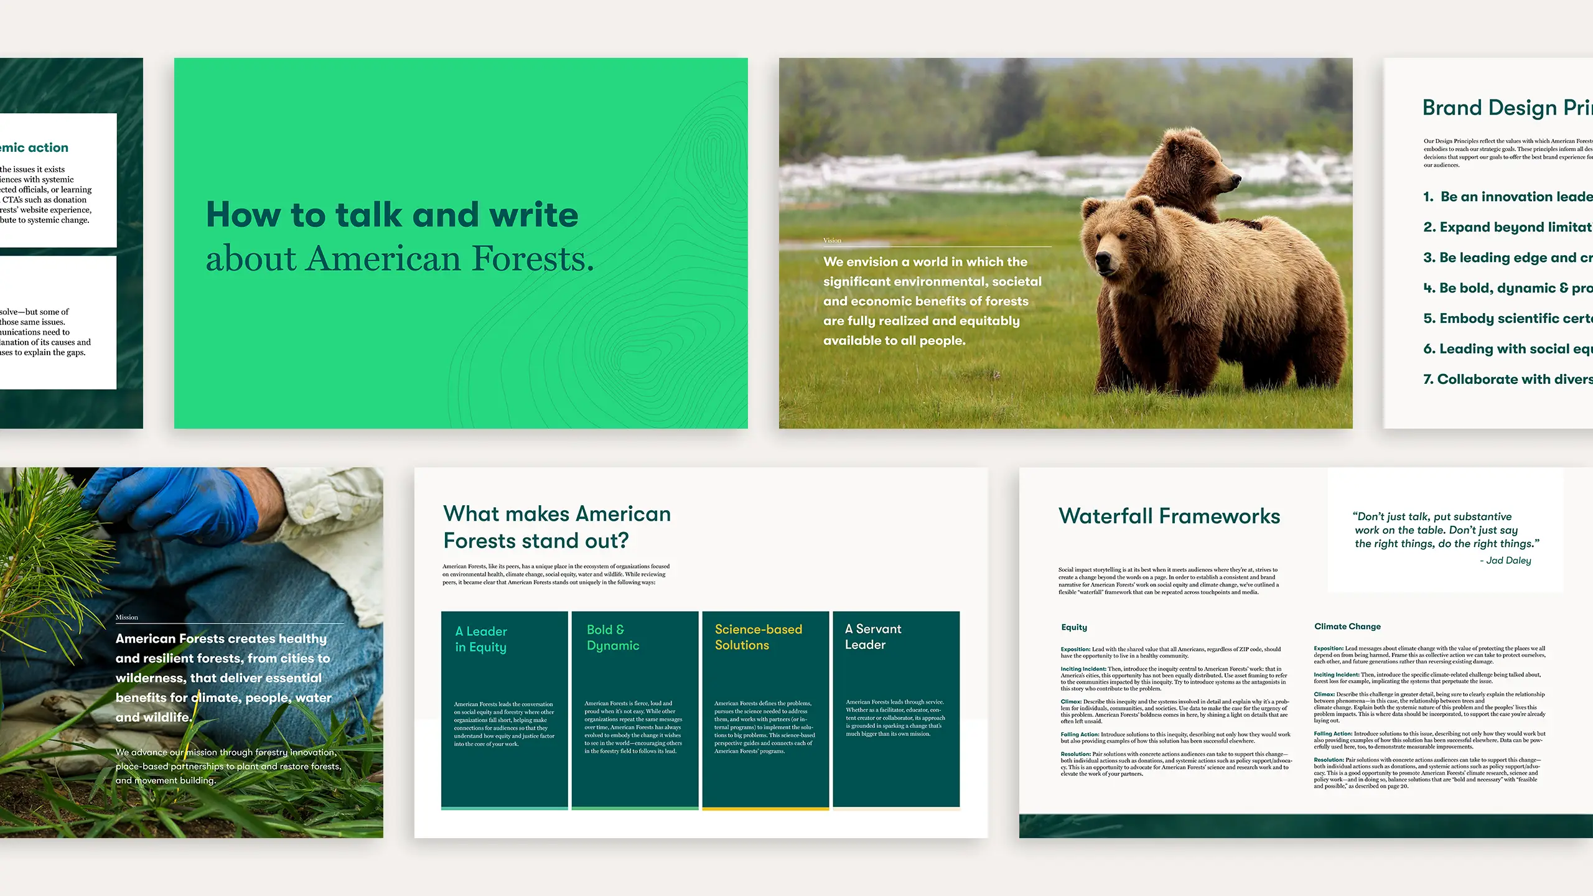This screenshot has height=896, width=1593.
Task: Click the 'We advance our mission' paragraph
Action: (228, 766)
